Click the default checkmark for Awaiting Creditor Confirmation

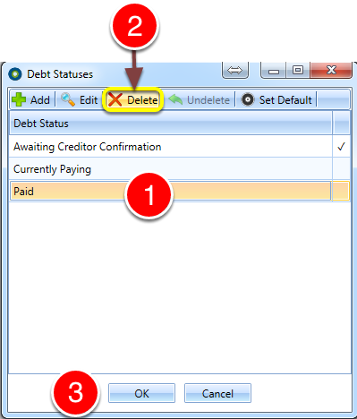[x=341, y=147]
